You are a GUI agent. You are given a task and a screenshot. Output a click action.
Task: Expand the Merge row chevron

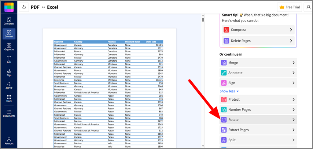[294, 63]
